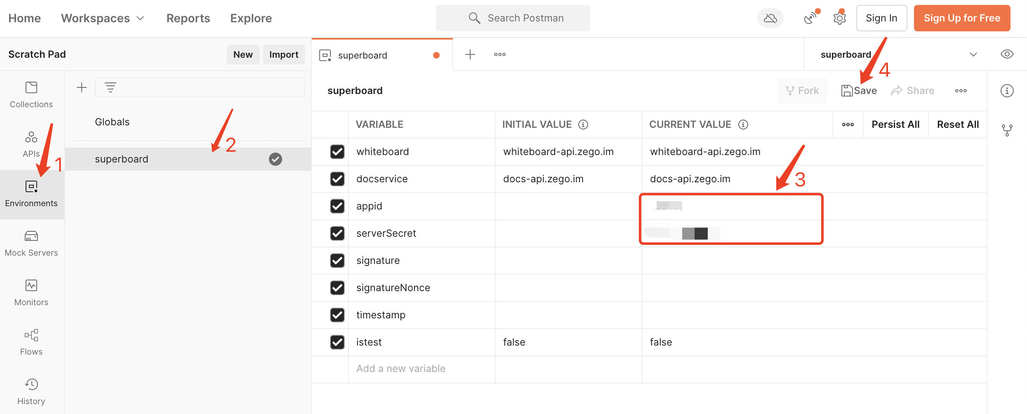Open column options ellipsis in table header
This screenshot has height=414, width=1027.
(x=848, y=125)
